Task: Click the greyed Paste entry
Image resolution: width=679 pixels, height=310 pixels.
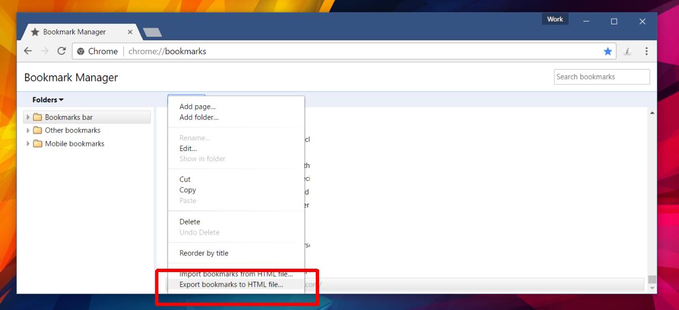Action: [x=188, y=201]
